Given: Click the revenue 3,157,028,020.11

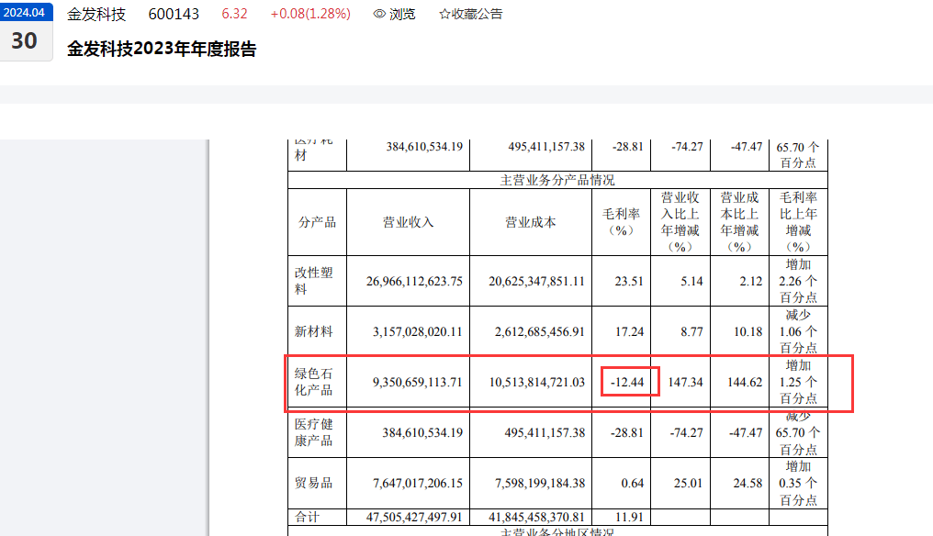Looking at the screenshot, I should click(x=418, y=332).
